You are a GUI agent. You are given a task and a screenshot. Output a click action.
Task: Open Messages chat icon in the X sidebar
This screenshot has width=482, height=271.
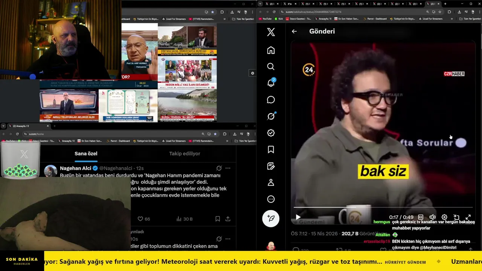271,100
